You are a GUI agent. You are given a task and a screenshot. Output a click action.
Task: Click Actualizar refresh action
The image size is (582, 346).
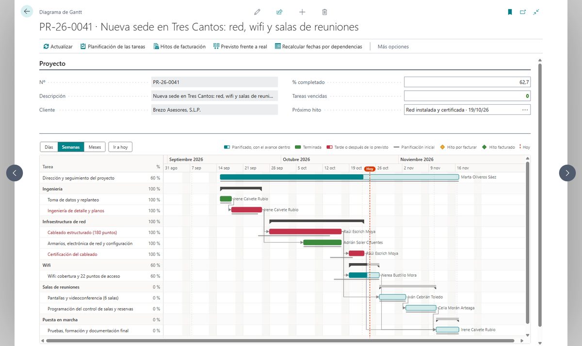[x=58, y=47]
